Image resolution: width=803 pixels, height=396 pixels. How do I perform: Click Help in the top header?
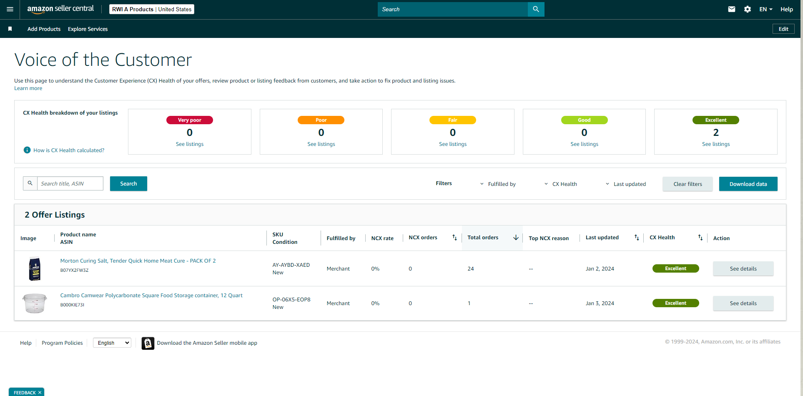tap(787, 9)
